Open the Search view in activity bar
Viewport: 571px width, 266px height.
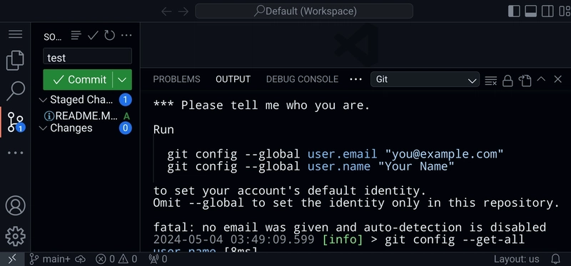tap(15, 91)
